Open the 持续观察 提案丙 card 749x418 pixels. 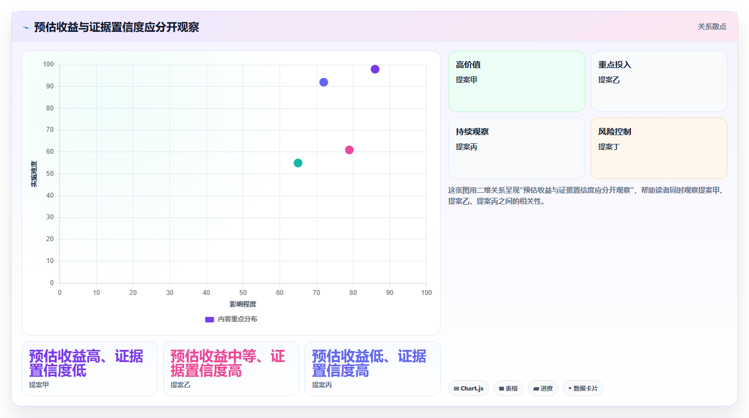(517, 148)
